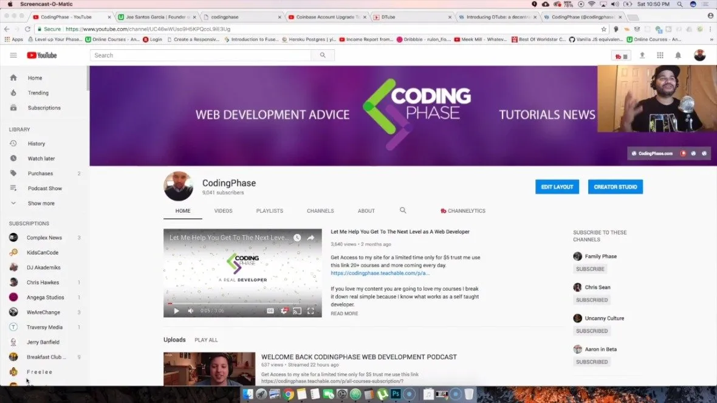Click CodingPhase.com banner link
717x403 pixels.
[x=652, y=154]
